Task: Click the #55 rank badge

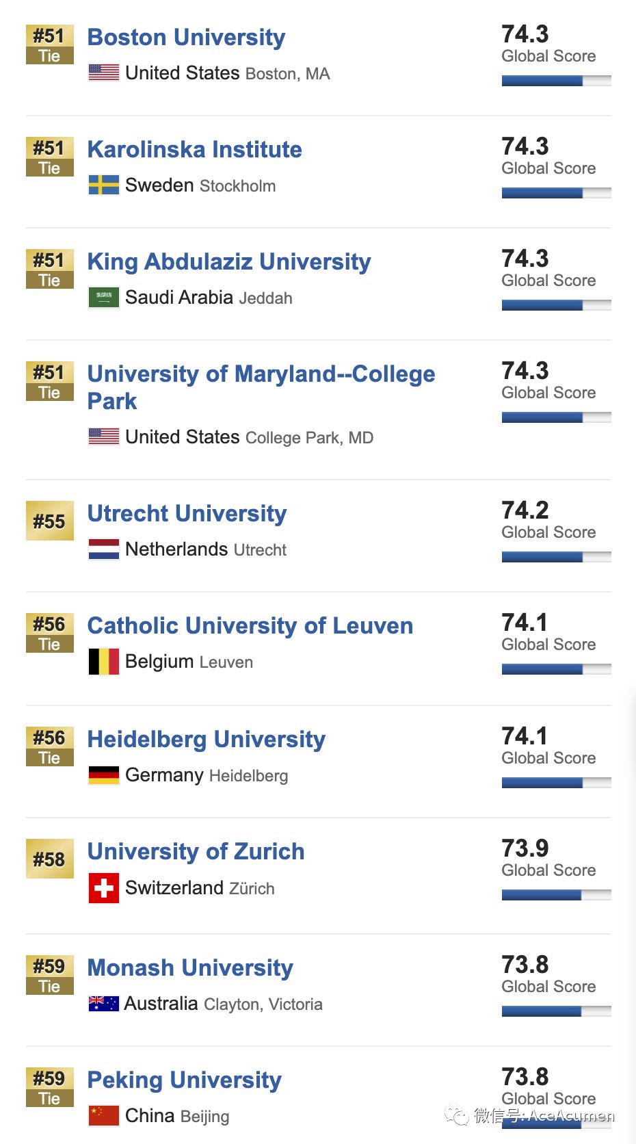Action: pyautogui.click(x=50, y=521)
